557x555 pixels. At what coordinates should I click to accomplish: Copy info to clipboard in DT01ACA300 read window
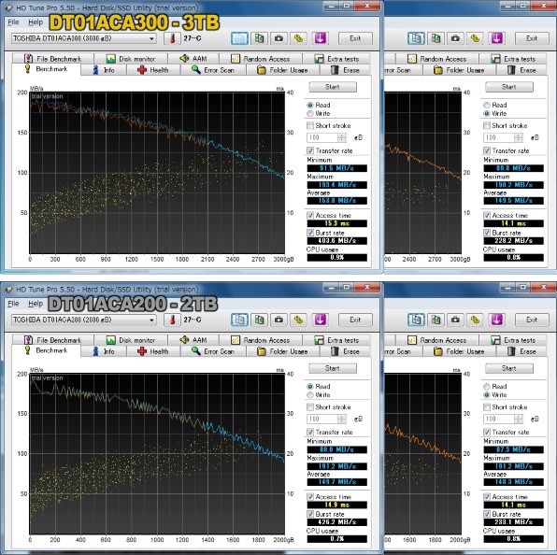click(239, 38)
